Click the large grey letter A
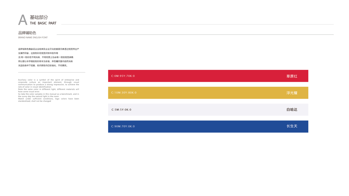 pos(23,20)
